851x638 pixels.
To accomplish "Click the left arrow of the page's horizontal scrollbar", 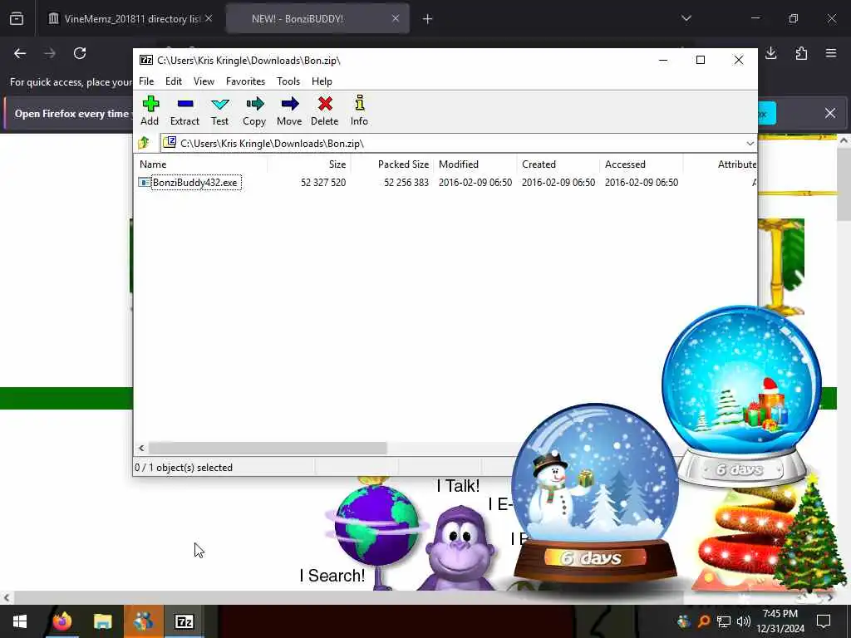I will [x=7, y=598].
